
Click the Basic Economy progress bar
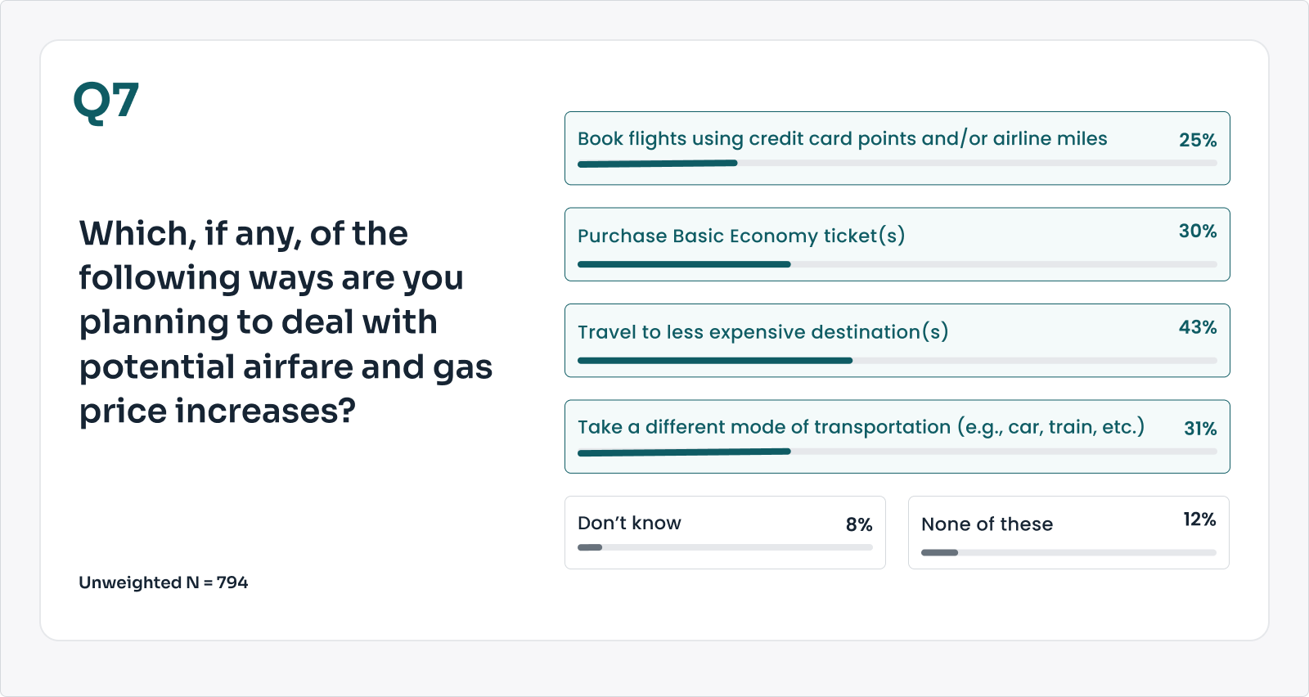[897, 264]
